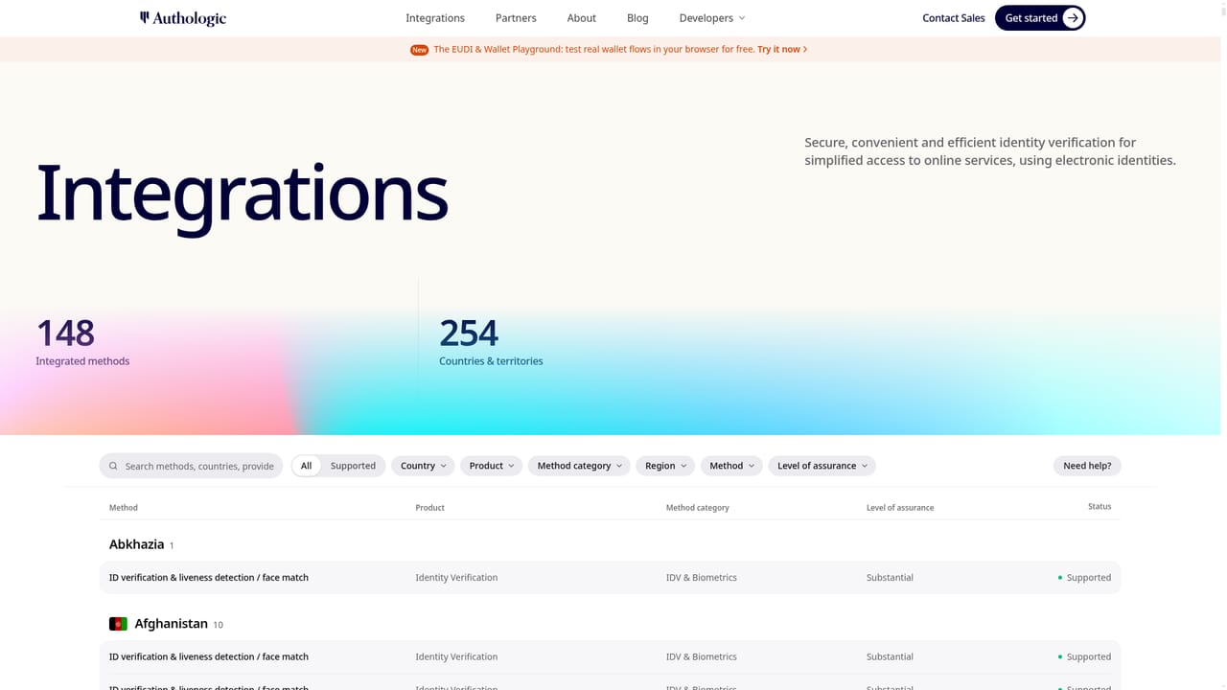Focus the search methods input field
The height and width of the screenshot is (690, 1227).
pos(191,466)
